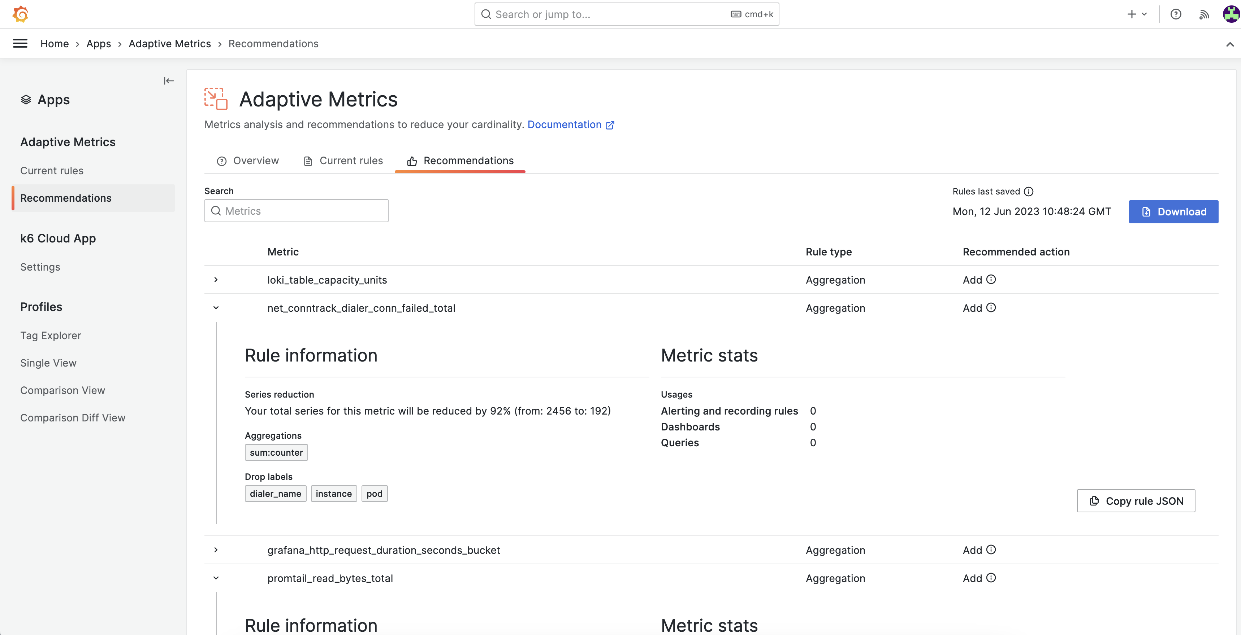Collapse the top bar with chevron
Image resolution: width=1241 pixels, height=635 pixels.
(1229, 44)
